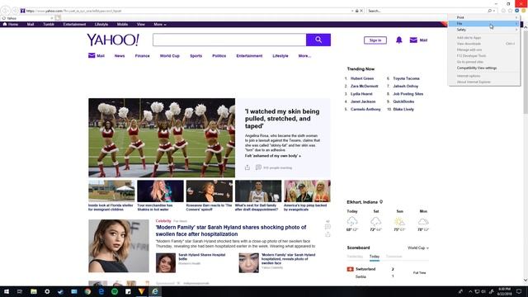The height and width of the screenshot is (297, 528).
Task: Open trending topic Toyota Tacoma
Action: pos(406,78)
